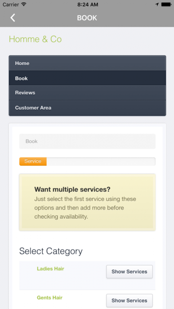Open Customer Area menu item
The image size is (174, 309).
click(x=87, y=108)
